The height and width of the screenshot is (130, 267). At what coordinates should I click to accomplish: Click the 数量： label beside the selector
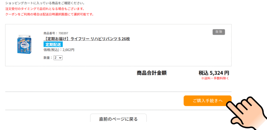click(48, 58)
